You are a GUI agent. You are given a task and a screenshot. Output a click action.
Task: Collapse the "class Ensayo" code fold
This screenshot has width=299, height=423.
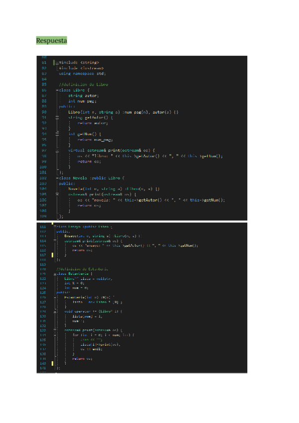tap(55, 226)
